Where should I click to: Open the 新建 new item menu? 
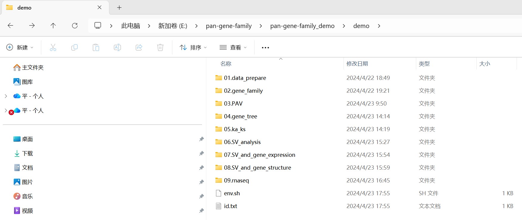[x=20, y=47]
